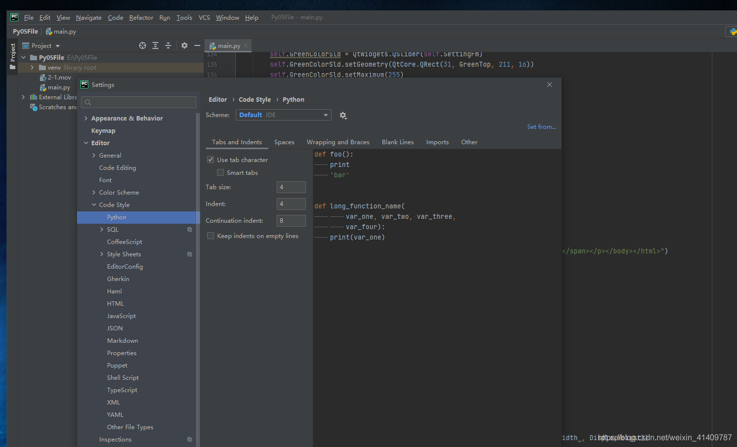737x447 pixels.
Task: Expand Style Sheets code style node
Action: (102, 254)
